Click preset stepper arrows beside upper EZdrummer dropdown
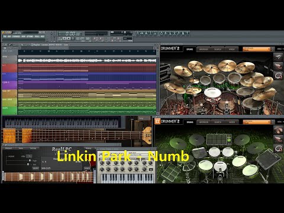 pyautogui.click(x=273, y=49)
